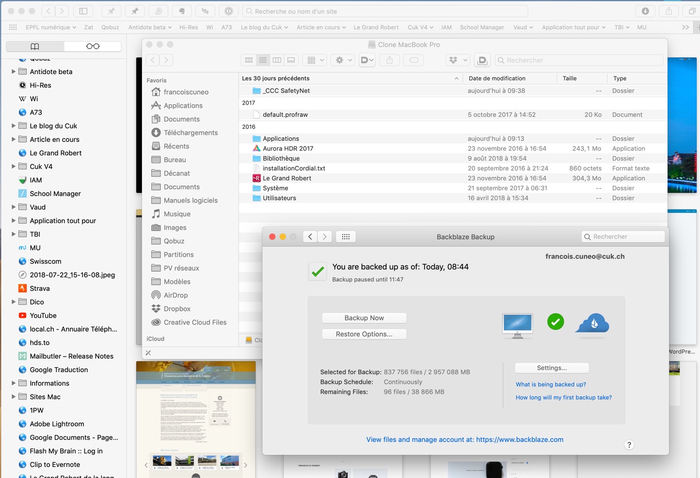
Task: Open Mailbutler – Release Notes bookmark
Action: click(x=71, y=356)
